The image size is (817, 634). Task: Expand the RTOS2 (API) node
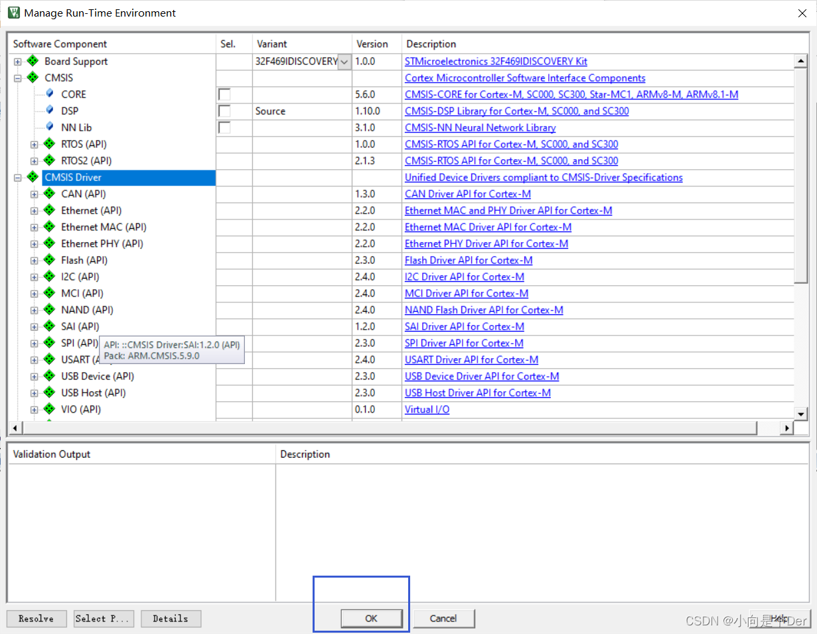[x=35, y=161]
